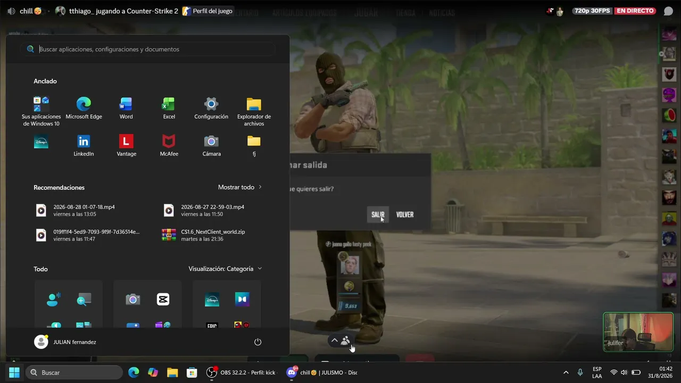Image resolution: width=681 pixels, height=383 pixels.
Task: Click the microphone tray icon
Action: 580,372
